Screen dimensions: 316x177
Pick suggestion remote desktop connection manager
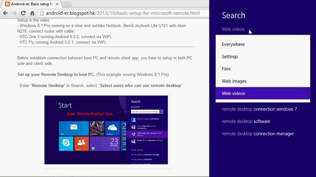pyautogui.click(x=258, y=134)
